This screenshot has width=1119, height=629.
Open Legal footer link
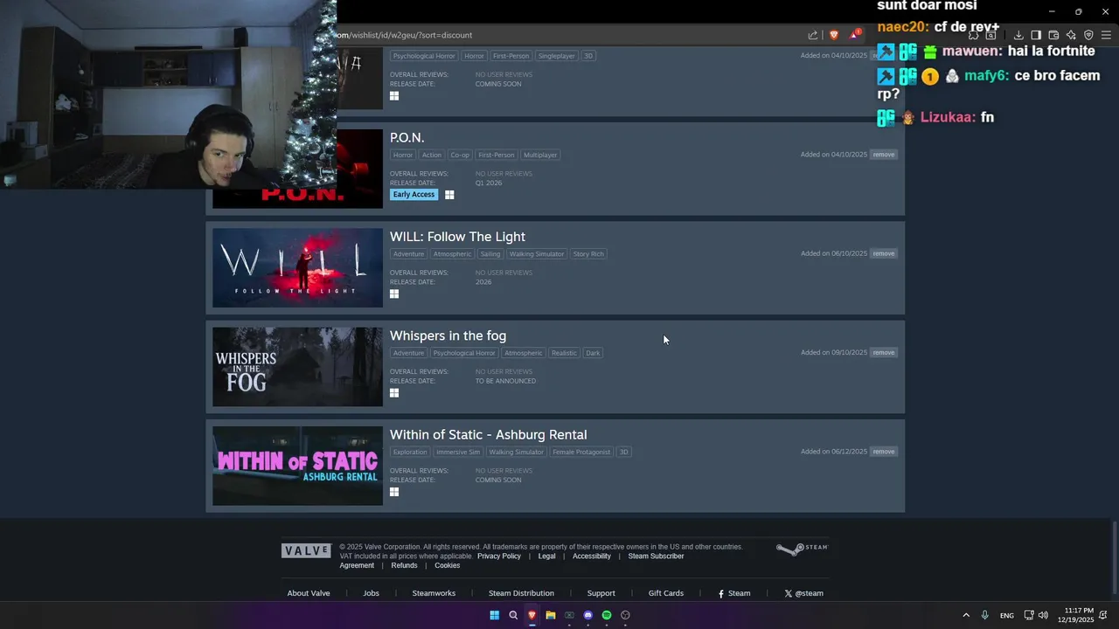546,556
